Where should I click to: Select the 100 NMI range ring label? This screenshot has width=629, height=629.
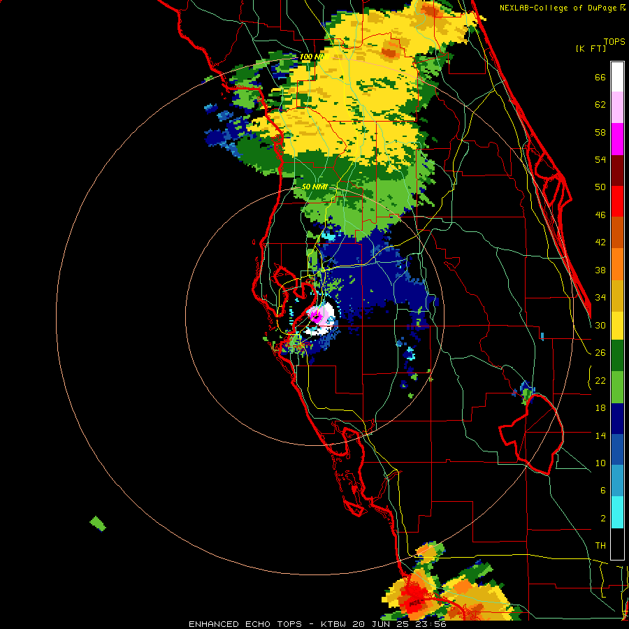tap(314, 57)
